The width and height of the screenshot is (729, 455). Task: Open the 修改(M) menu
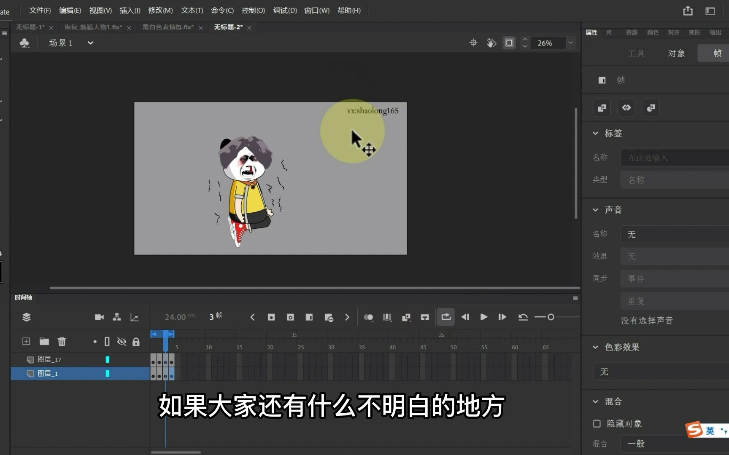tap(160, 10)
